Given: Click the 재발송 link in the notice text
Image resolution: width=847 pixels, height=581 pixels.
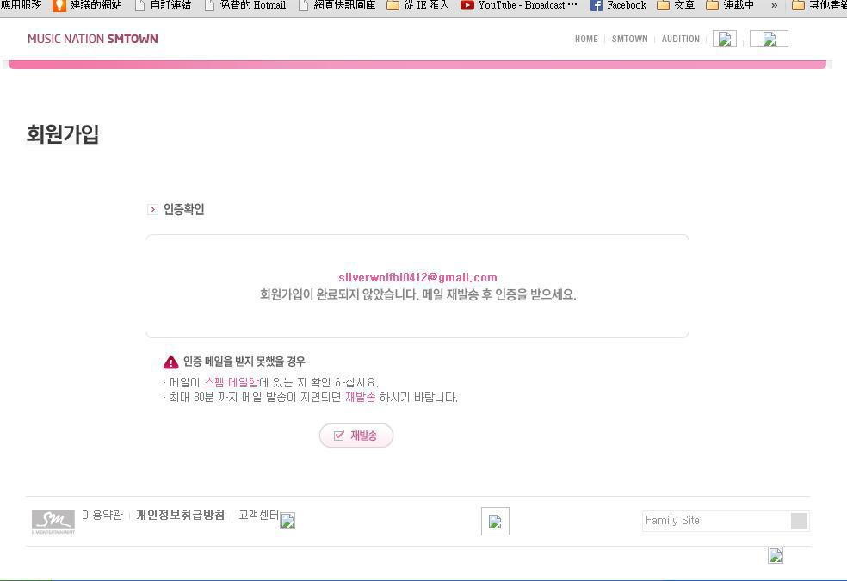Looking at the screenshot, I should (361, 398).
